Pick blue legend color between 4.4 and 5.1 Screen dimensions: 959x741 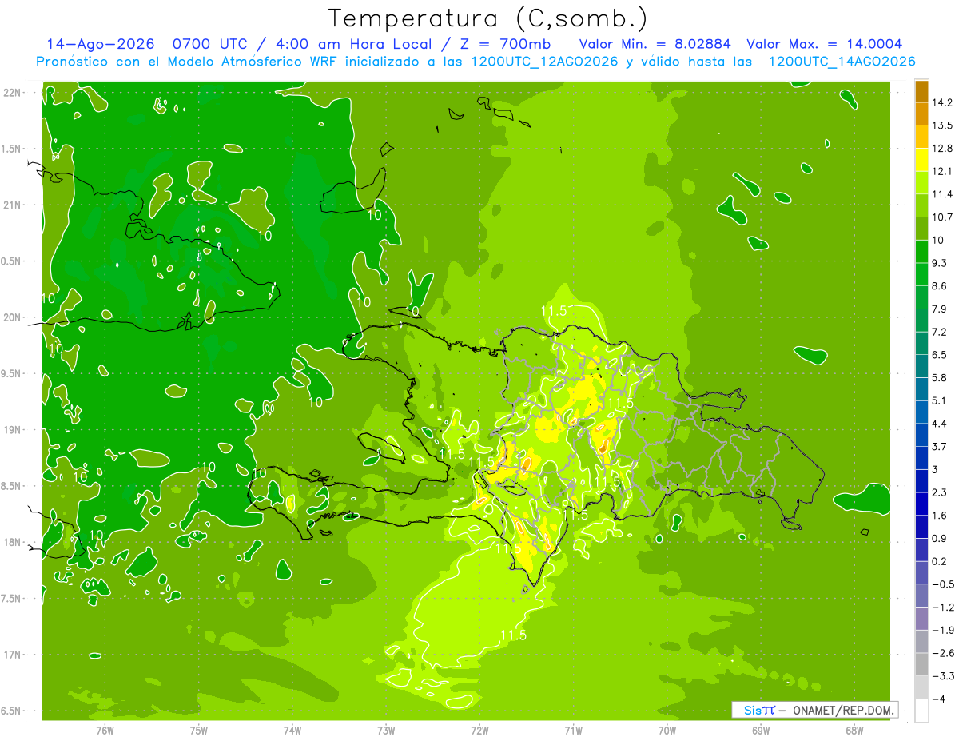(x=921, y=412)
